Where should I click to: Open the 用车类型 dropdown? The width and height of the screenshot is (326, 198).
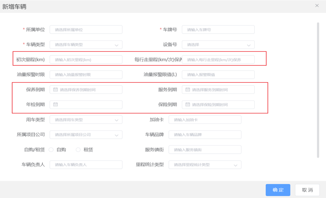[x=86, y=120]
